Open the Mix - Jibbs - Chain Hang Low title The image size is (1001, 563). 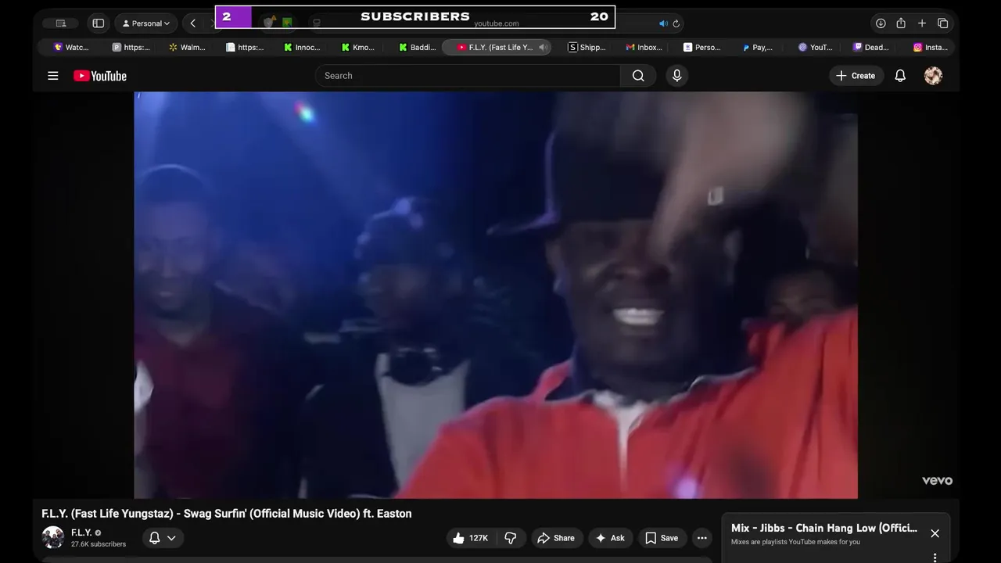pyautogui.click(x=824, y=528)
